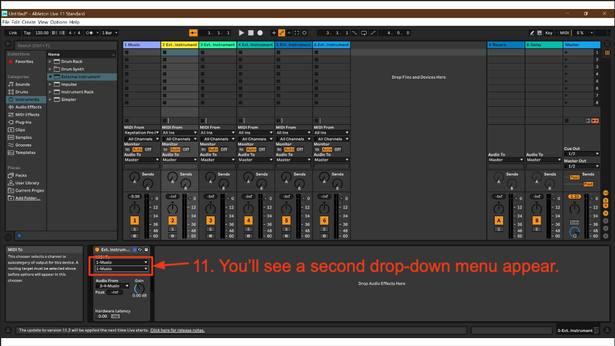The image size is (615, 346).
Task: Open track 1 All Channels dropdown
Action: point(142,139)
